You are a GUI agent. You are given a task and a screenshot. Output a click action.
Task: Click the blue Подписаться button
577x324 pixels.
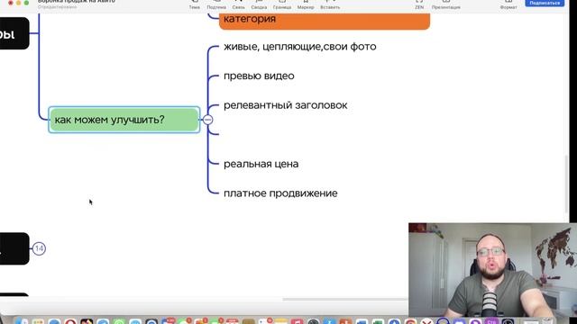[x=545, y=3]
